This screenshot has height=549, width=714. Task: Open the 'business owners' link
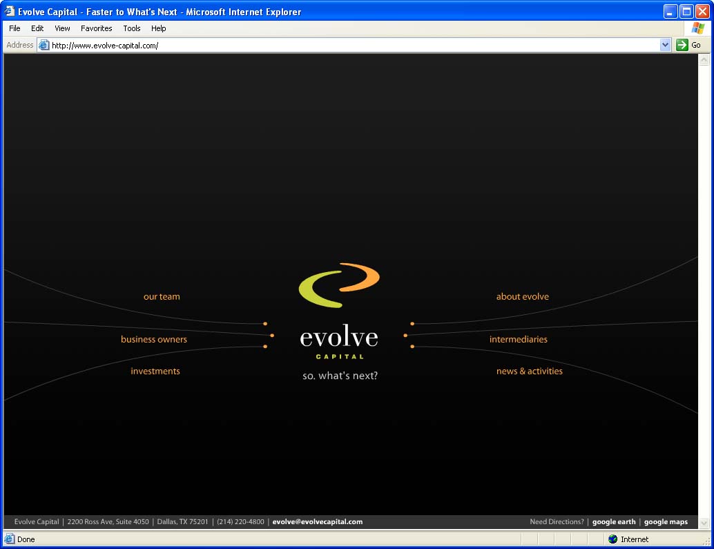pyautogui.click(x=154, y=340)
